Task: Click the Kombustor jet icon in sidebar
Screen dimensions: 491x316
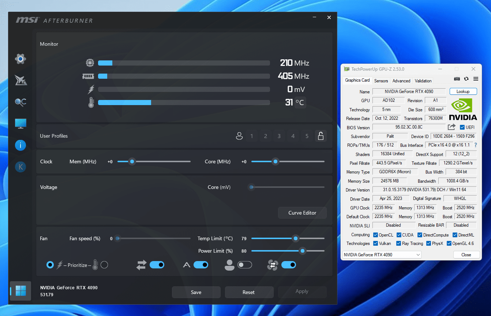Action: (x=20, y=80)
